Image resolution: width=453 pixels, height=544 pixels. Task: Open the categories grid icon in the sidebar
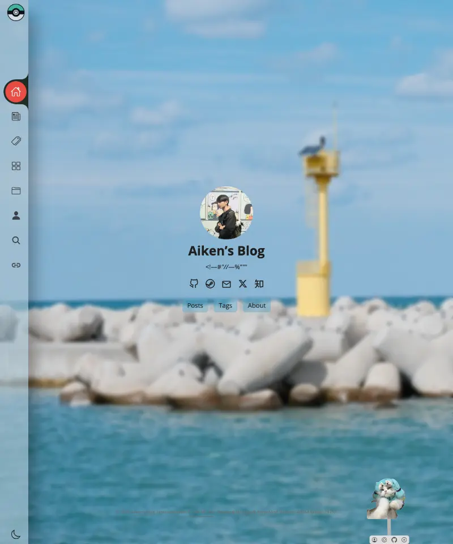(16, 166)
